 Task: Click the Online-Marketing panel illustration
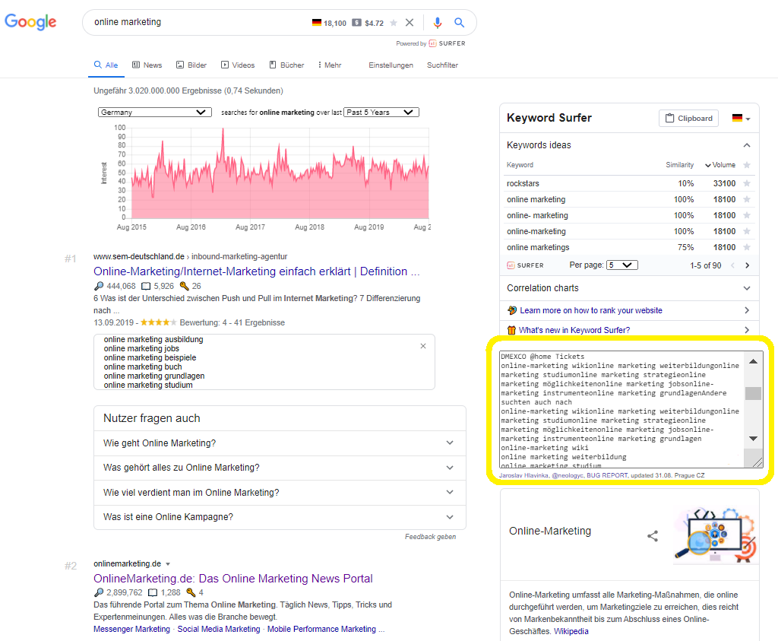[716, 535]
